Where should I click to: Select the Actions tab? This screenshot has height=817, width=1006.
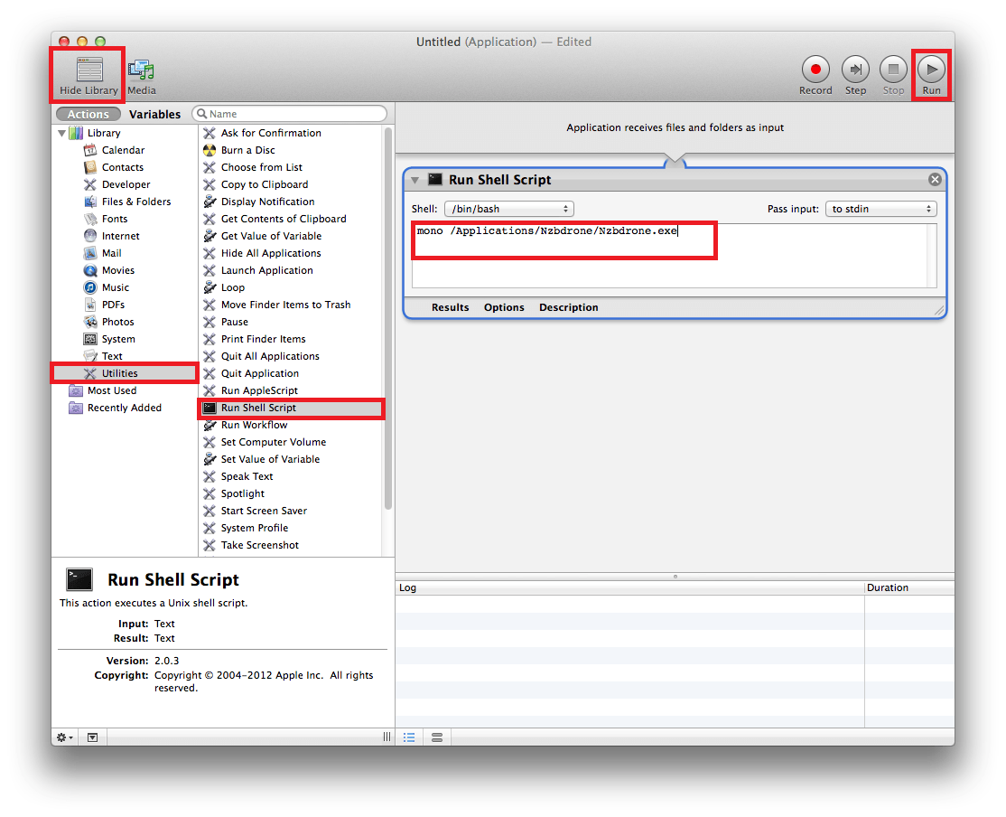(x=88, y=115)
